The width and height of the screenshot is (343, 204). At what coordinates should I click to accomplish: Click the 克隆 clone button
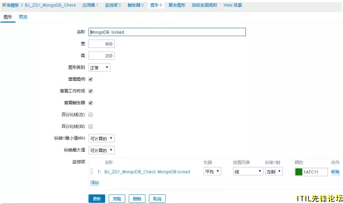pos(117,199)
